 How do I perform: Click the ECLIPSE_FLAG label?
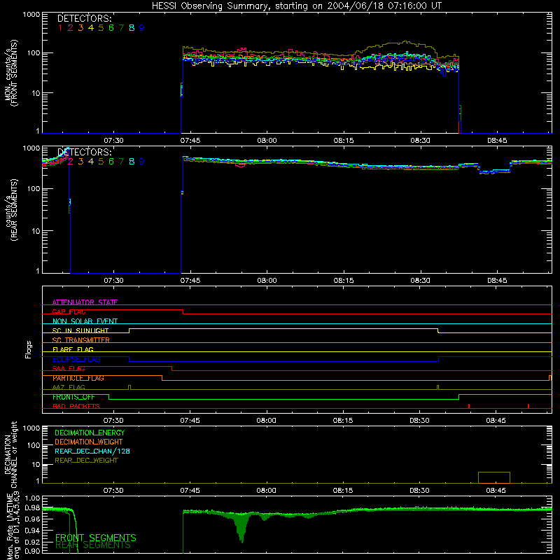(76, 359)
